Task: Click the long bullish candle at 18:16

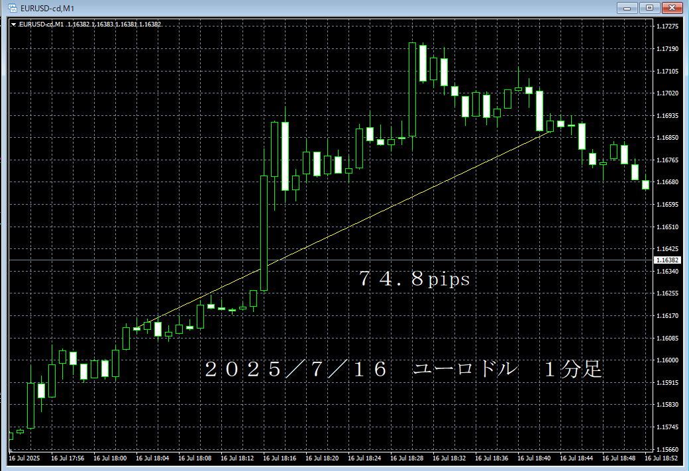Action: (x=264, y=232)
